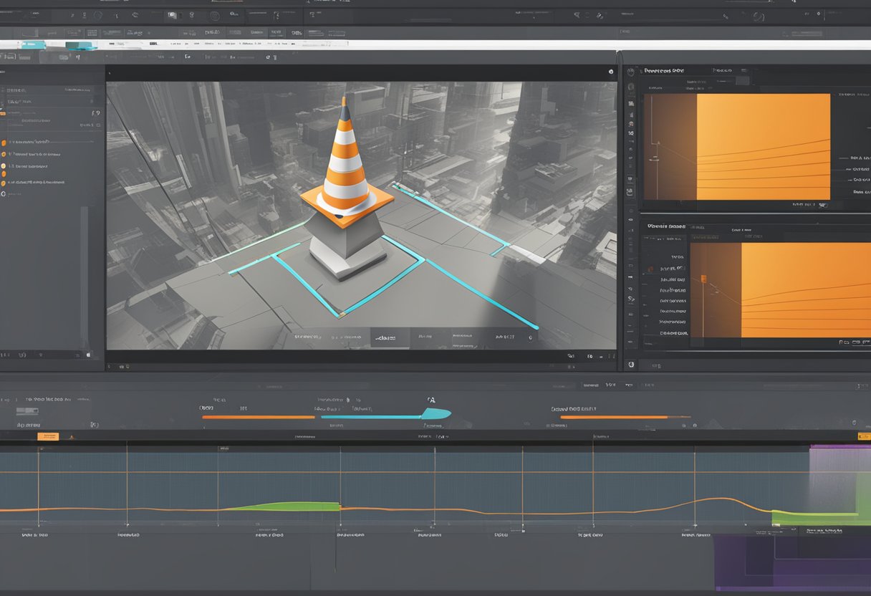
Task: Click the highlighted center button below the preview image
Action: pos(390,337)
